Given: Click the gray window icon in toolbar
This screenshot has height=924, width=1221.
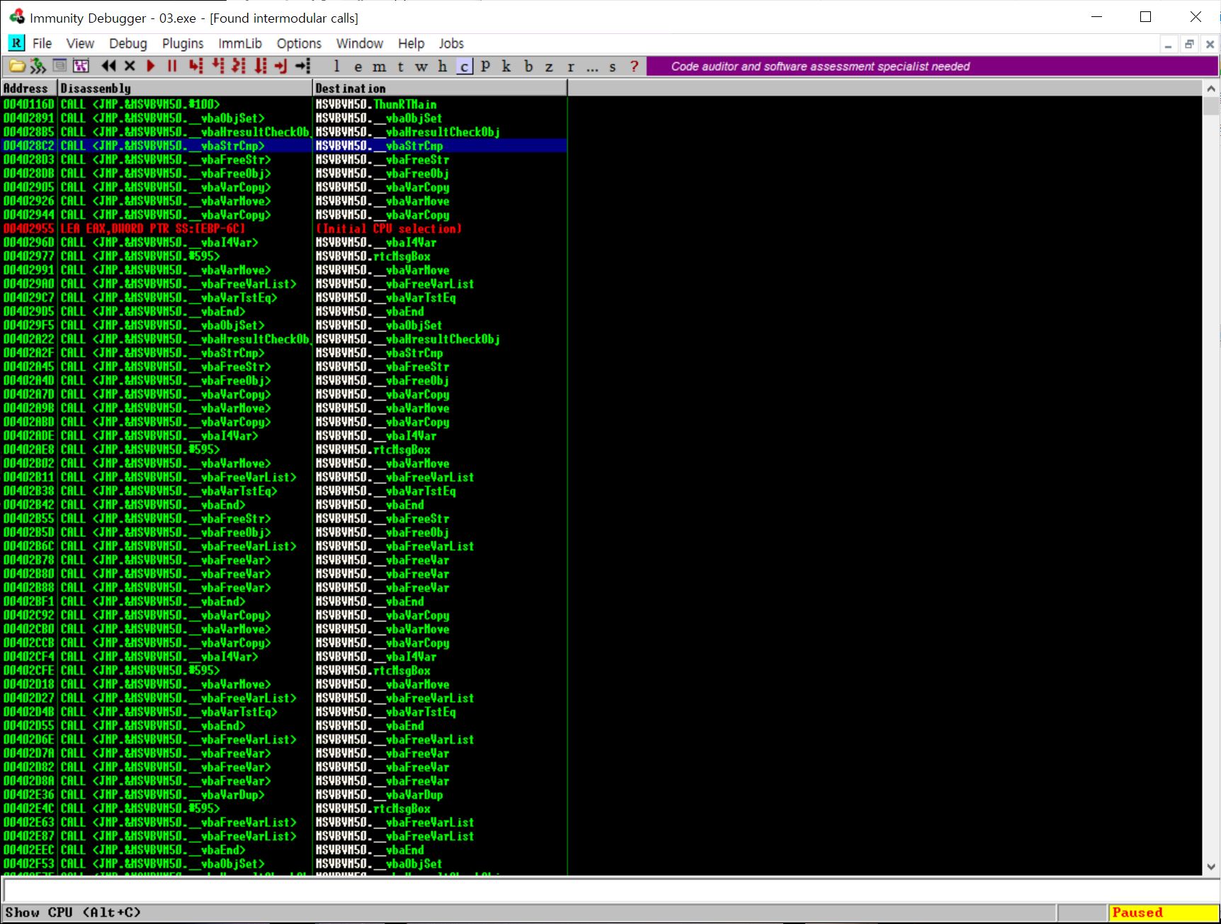Looking at the screenshot, I should (x=60, y=67).
